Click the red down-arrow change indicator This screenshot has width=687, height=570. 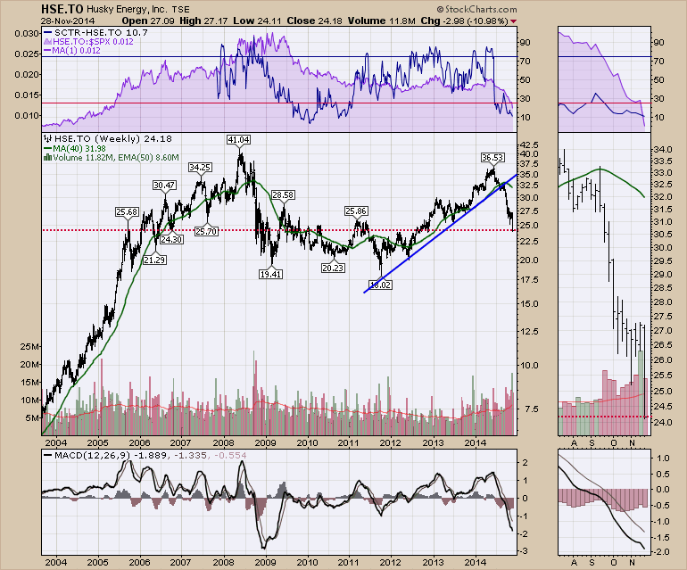[x=514, y=21]
